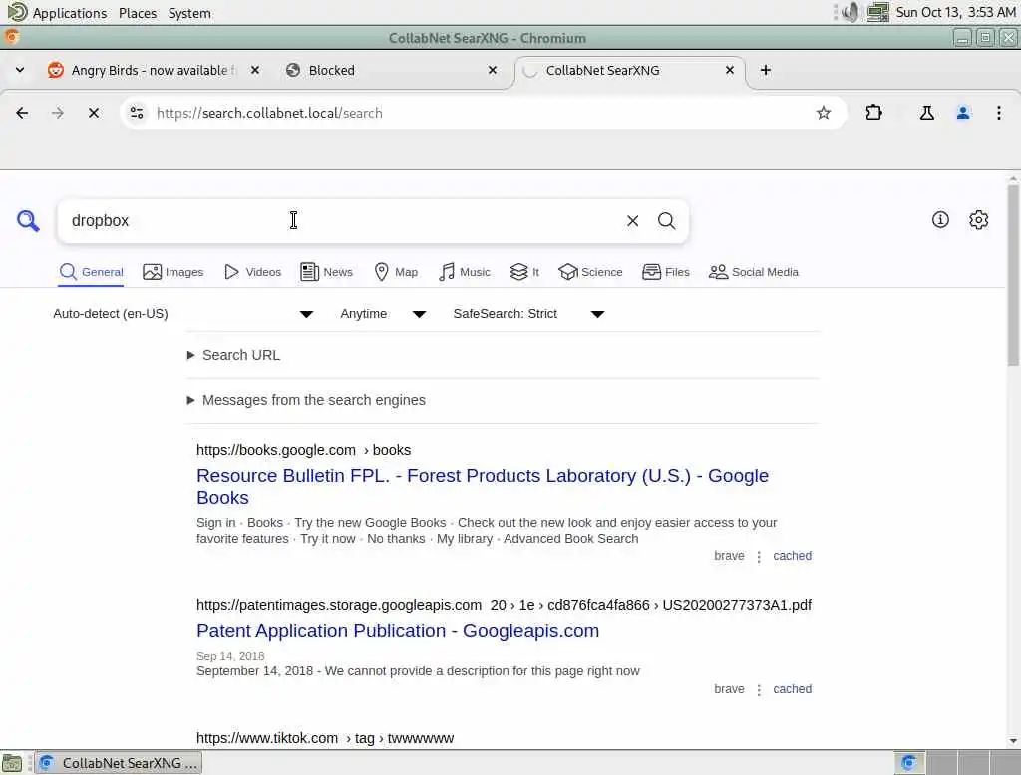Viewport: 1021px width, 775px height.
Task: Click CollabNet SearXNG taskbar window button
Action: click(x=119, y=763)
